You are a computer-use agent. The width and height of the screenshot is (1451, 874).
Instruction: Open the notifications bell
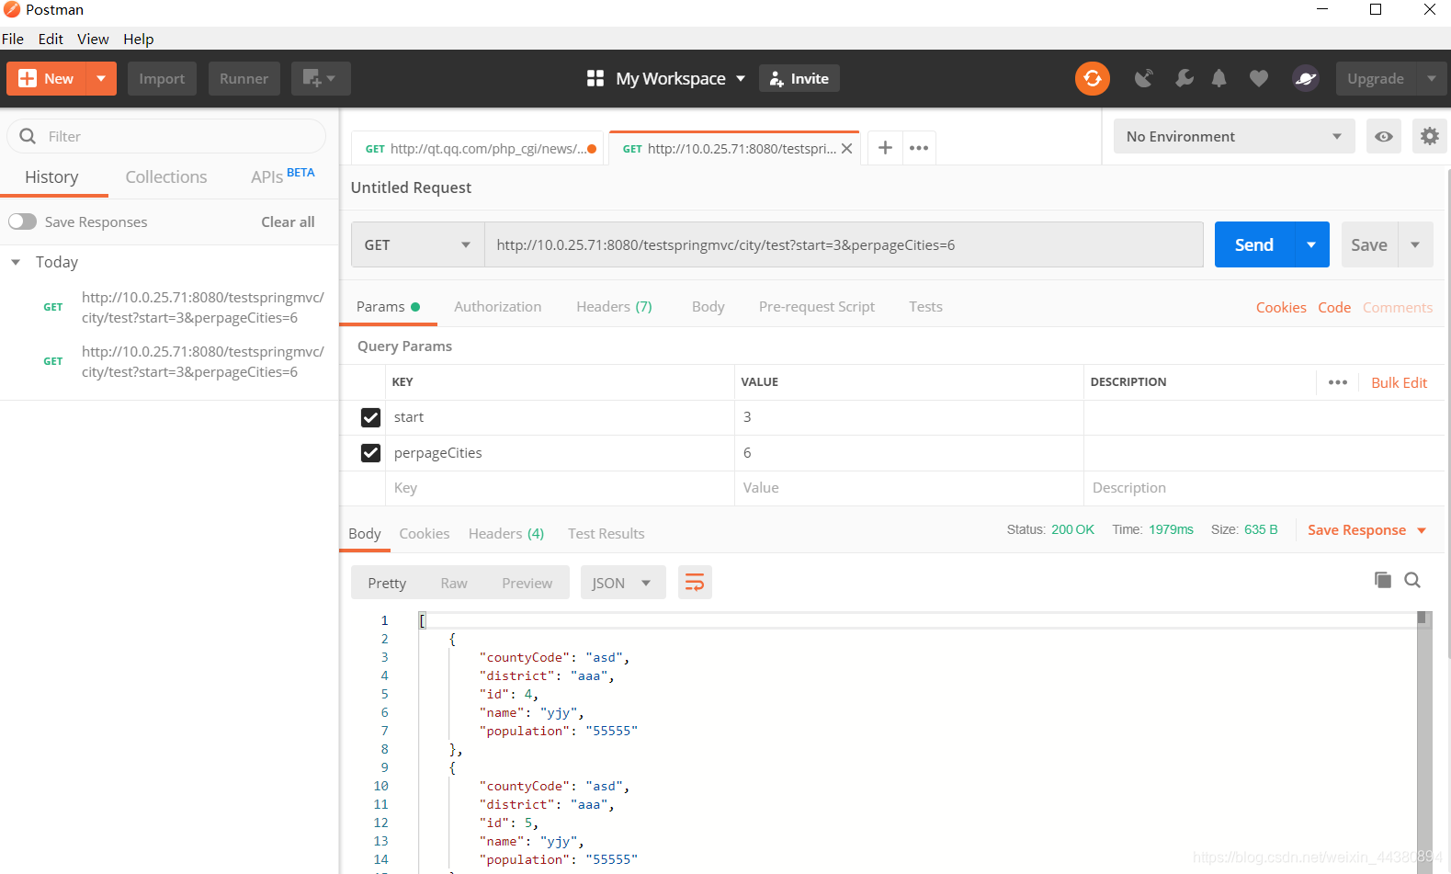[1219, 78]
